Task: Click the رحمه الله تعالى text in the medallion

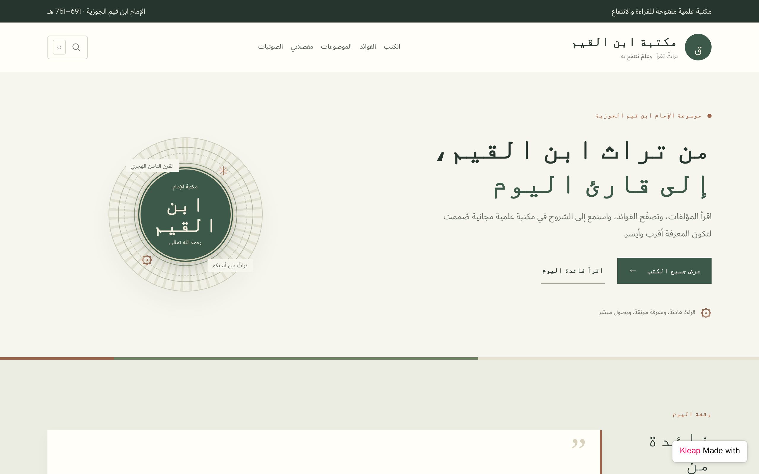Action: click(x=185, y=243)
